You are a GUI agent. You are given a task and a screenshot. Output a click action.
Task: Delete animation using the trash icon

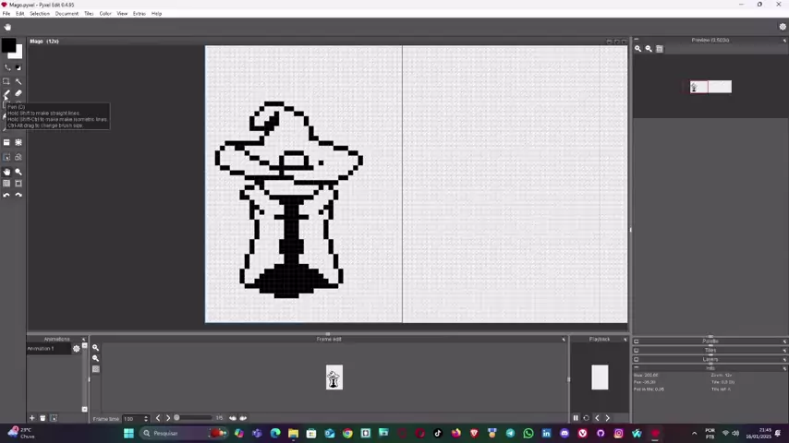click(x=42, y=418)
